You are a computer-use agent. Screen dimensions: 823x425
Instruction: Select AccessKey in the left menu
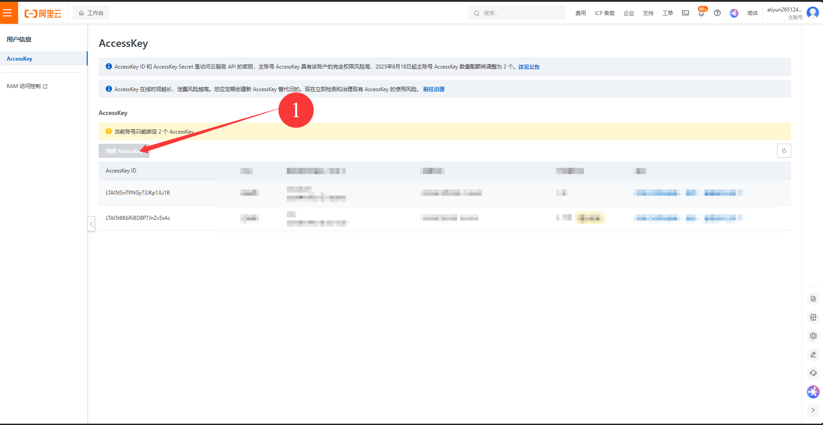[x=20, y=59]
